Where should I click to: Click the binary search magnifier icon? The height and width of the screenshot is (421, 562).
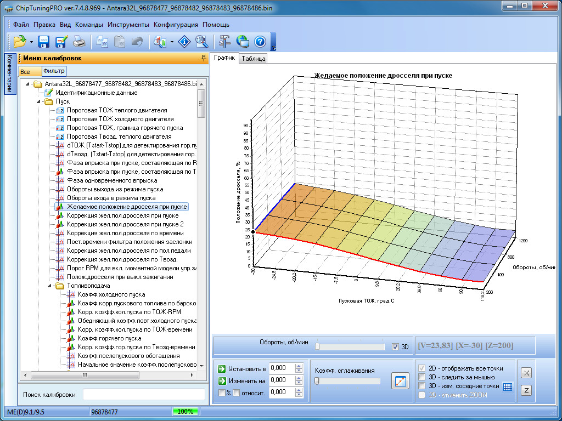tap(201, 42)
